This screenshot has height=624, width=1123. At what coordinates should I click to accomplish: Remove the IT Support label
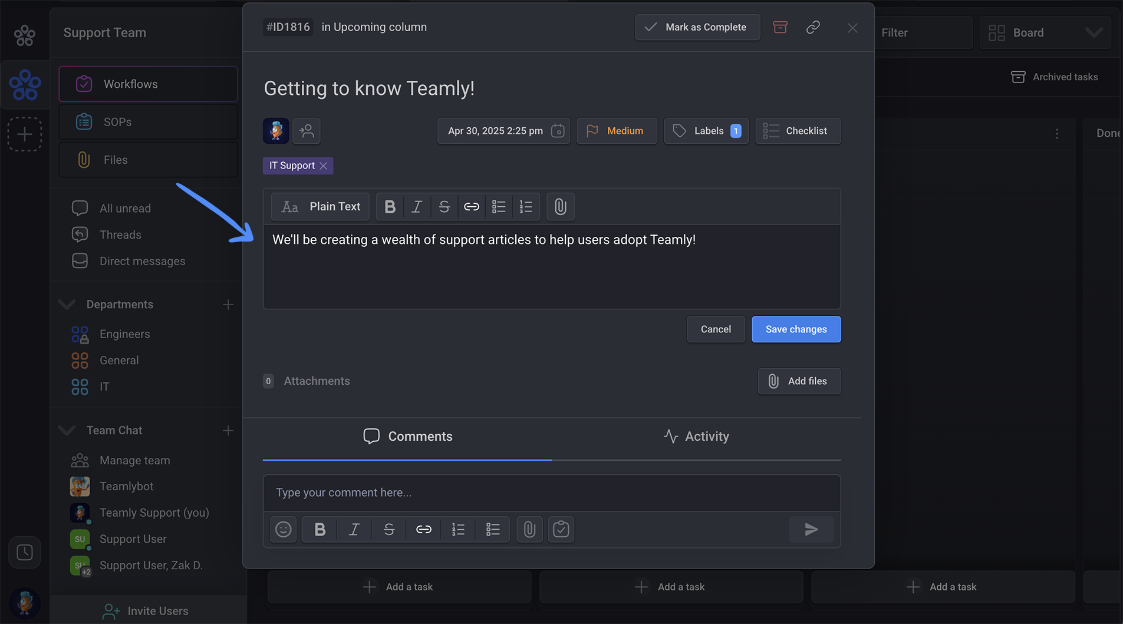[324, 166]
